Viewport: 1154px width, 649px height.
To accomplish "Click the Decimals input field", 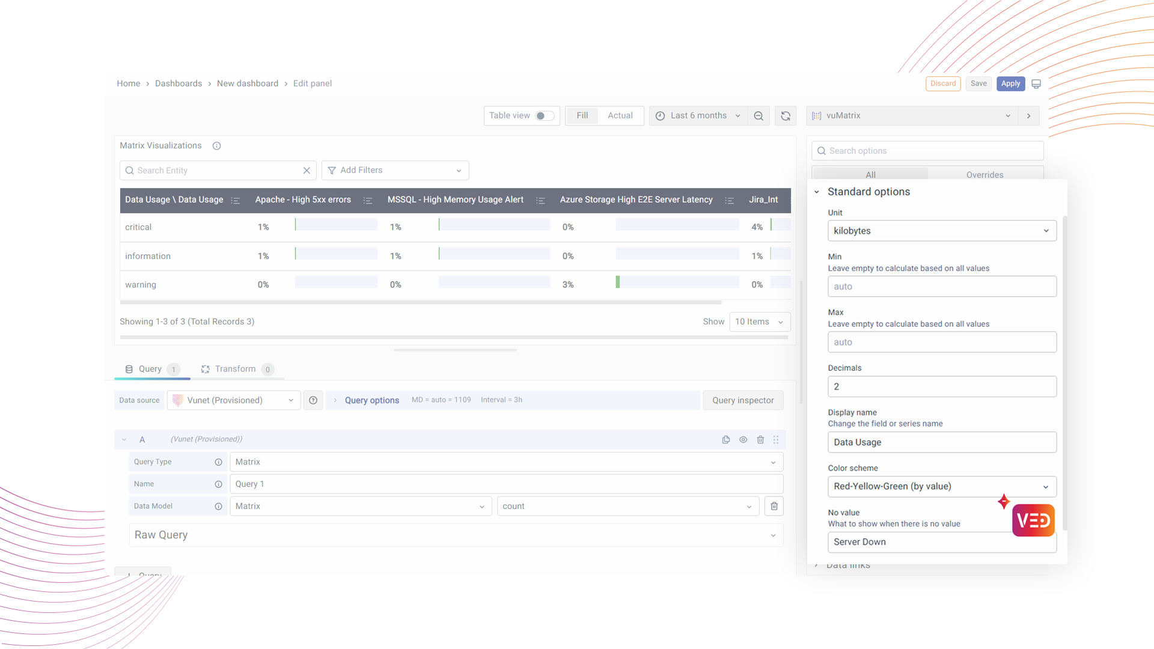I will (941, 387).
